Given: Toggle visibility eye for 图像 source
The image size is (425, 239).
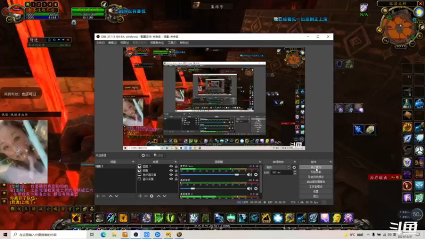Looking at the screenshot, I should click(x=171, y=170).
